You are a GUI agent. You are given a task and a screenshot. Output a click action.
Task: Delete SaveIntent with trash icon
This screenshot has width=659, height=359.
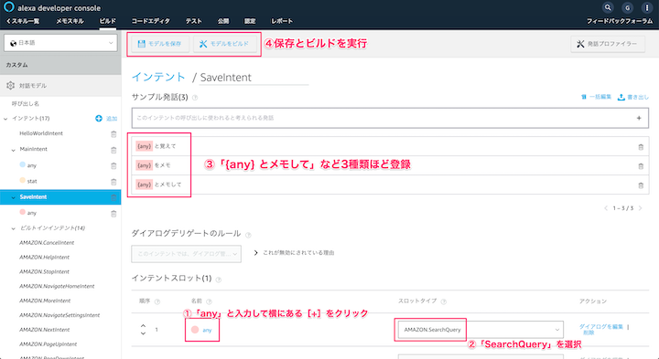point(113,197)
